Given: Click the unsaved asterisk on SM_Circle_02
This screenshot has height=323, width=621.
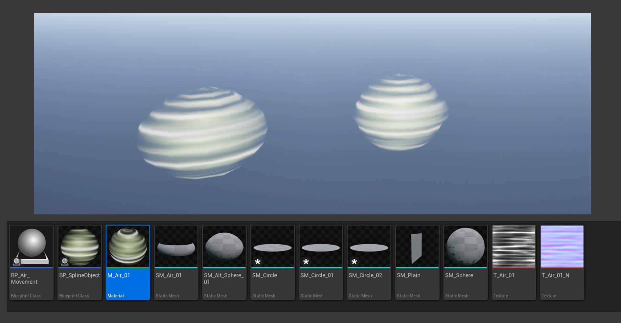Looking at the screenshot, I should click(x=354, y=262).
